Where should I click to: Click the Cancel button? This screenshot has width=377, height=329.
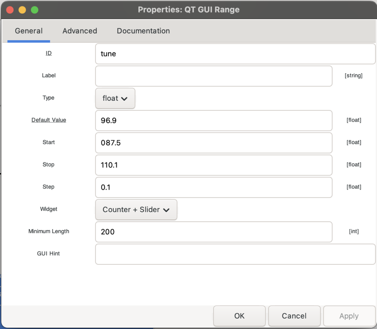(294, 316)
